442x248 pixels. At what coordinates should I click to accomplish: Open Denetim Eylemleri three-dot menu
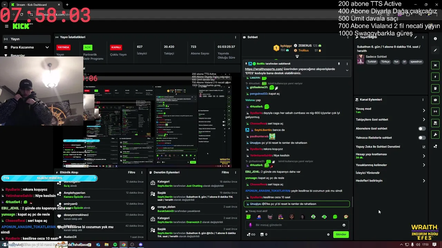pyautogui.click(x=236, y=172)
